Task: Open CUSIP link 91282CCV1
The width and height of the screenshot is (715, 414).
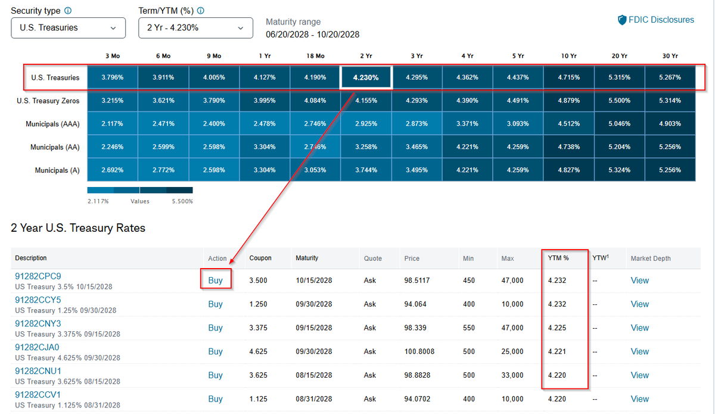Action: 38,395
